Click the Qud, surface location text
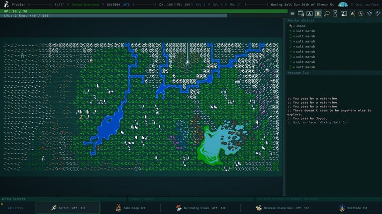 click(x=367, y=4)
